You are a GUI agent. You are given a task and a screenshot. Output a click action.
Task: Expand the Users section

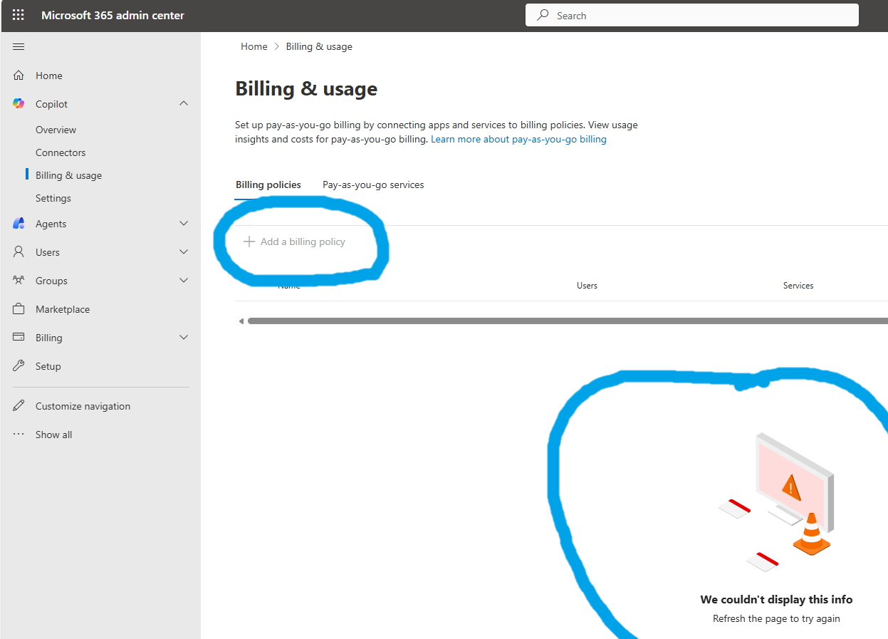pos(184,251)
